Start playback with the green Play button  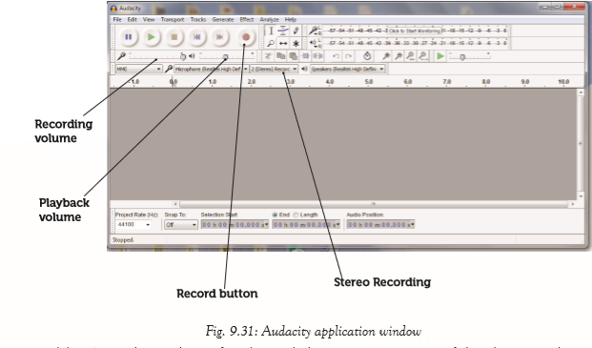pyautogui.click(x=151, y=37)
